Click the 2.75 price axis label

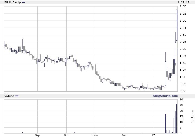click(x=183, y=28)
